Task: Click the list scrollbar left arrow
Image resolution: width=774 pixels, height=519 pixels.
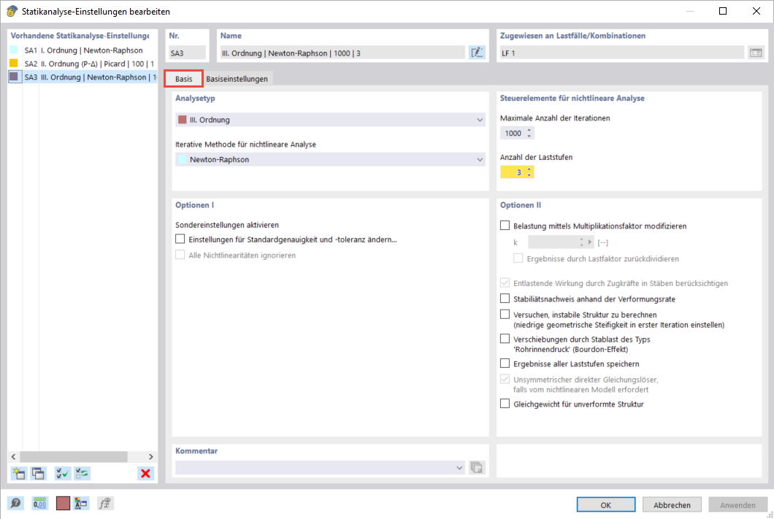Action: [x=13, y=457]
